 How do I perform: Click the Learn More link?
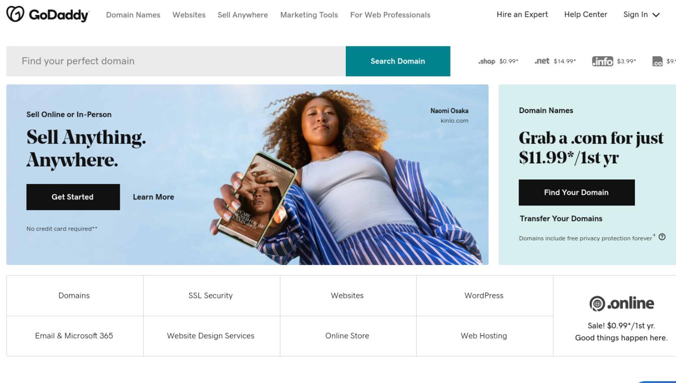click(x=153, y=197)
